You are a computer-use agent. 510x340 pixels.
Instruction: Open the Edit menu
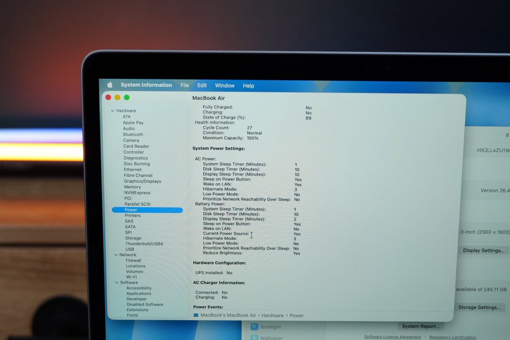[202, 85]
